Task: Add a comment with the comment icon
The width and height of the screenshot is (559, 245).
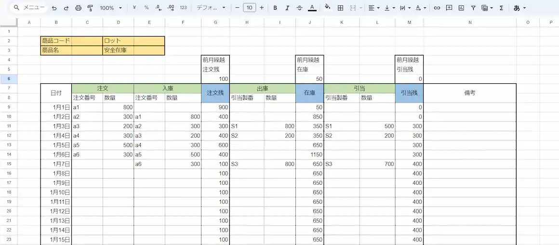Action: click(449, 8)
